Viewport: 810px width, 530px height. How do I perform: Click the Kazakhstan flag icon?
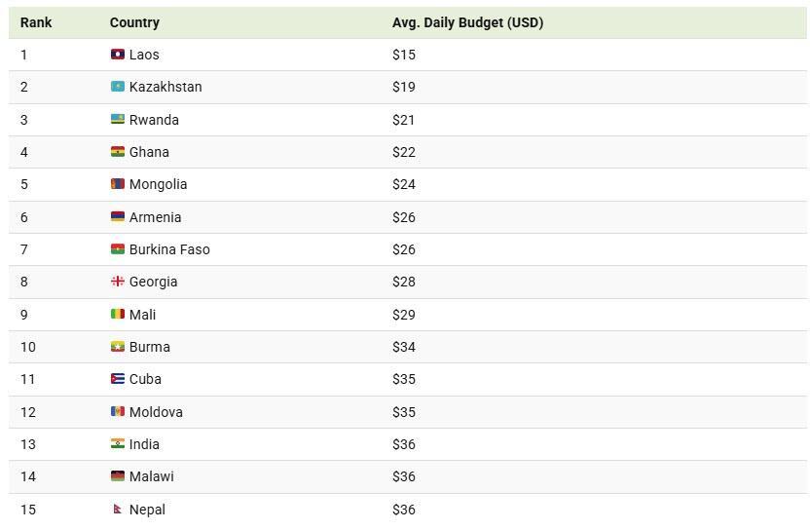pos(117,87)
